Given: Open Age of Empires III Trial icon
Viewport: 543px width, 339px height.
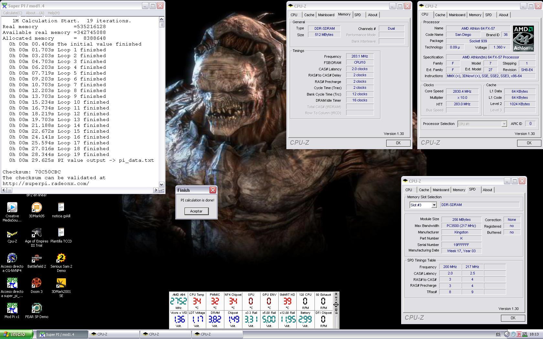Looking at the screenshot, I should pyautogui.click(x=37, y=233).
